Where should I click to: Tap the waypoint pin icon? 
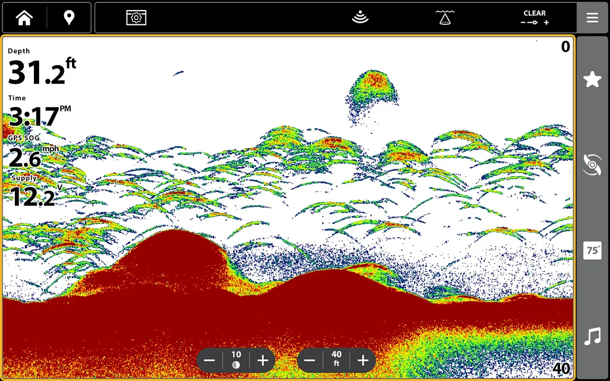pos(69,18)
